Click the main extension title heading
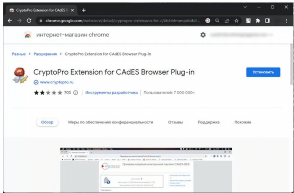Viewport: 294px width, 193px height. pos(114,72)
